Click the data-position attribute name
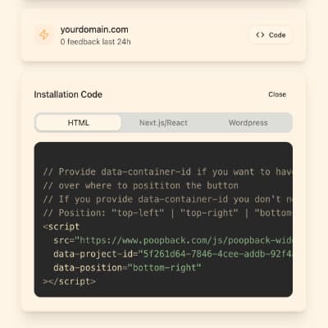328x328 pixels. [88, 267]
